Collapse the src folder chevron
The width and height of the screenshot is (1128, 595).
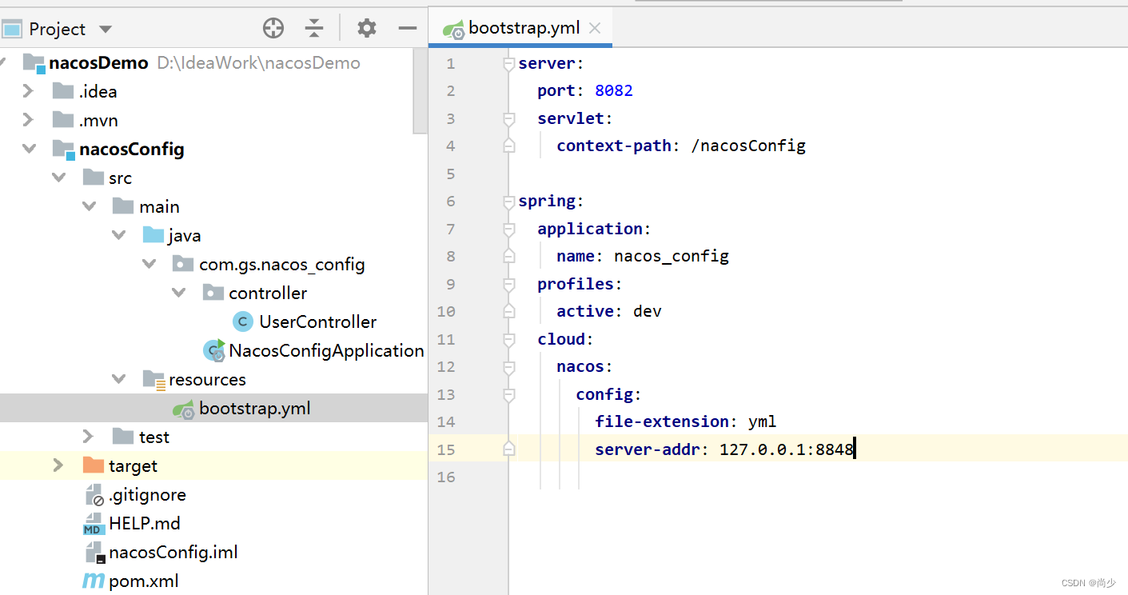(59, 178)
